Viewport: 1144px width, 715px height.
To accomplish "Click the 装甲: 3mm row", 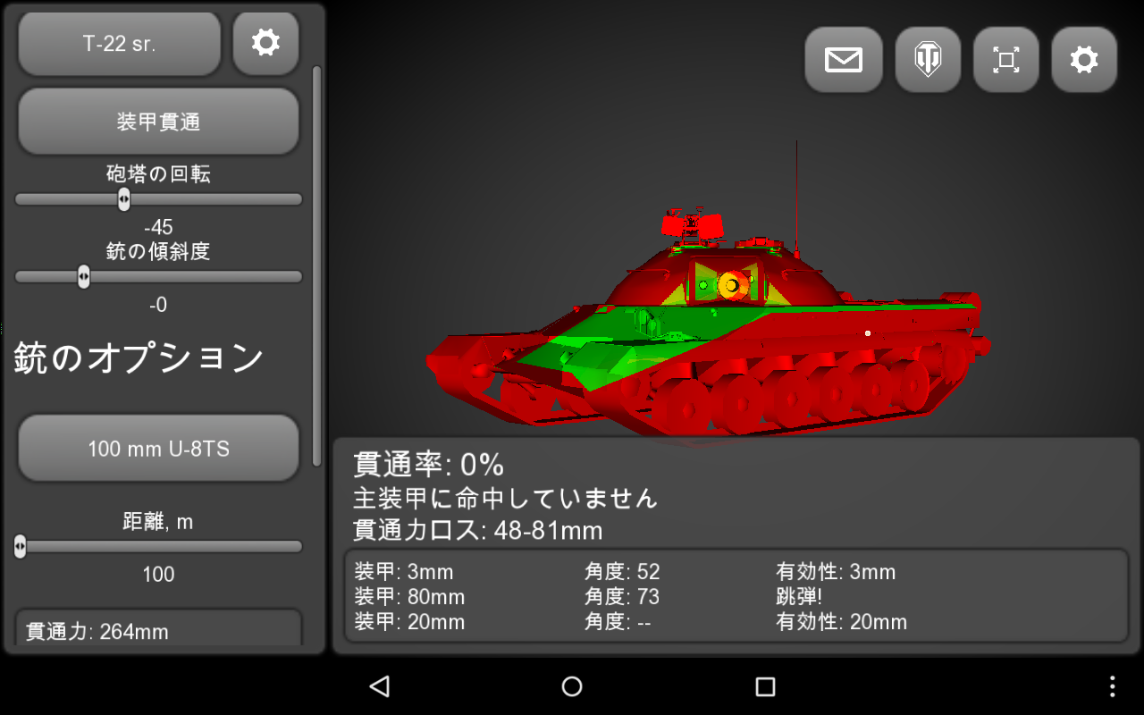I will [x=736, y=572].
